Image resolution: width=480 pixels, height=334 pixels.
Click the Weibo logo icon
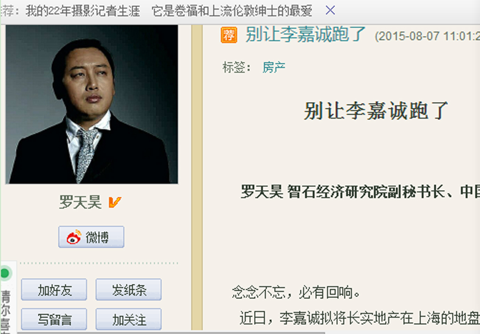[74, 237]
